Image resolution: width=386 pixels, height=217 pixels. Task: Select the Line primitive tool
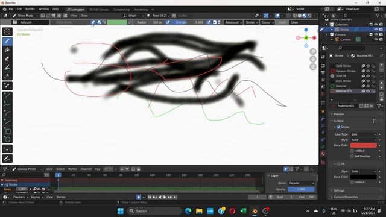[x=7, y=96]
